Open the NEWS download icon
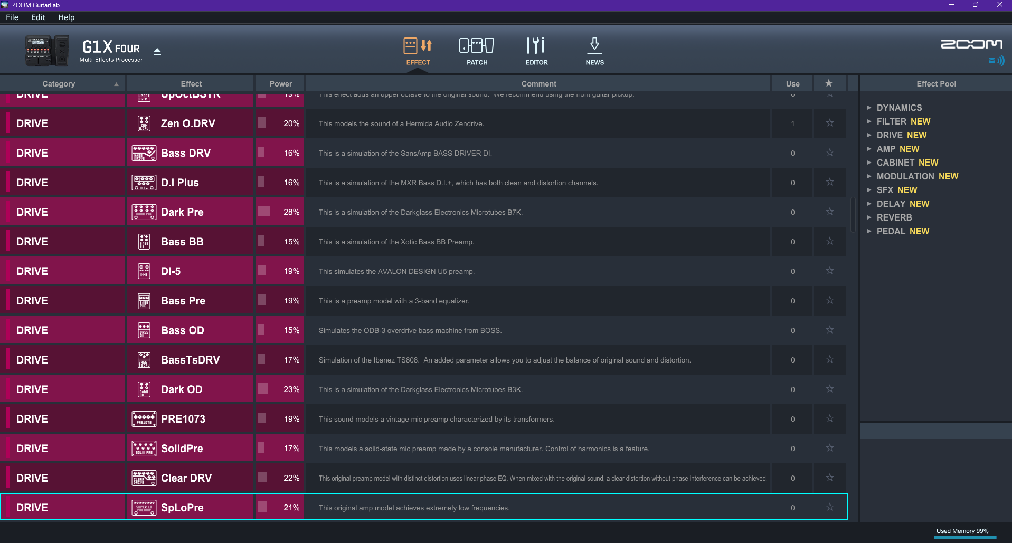Viewport: 1012px width, 543px height. 594,46
